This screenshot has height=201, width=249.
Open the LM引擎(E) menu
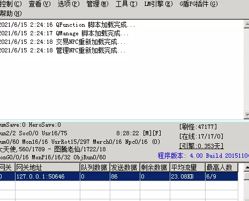(x=159, y=4)
